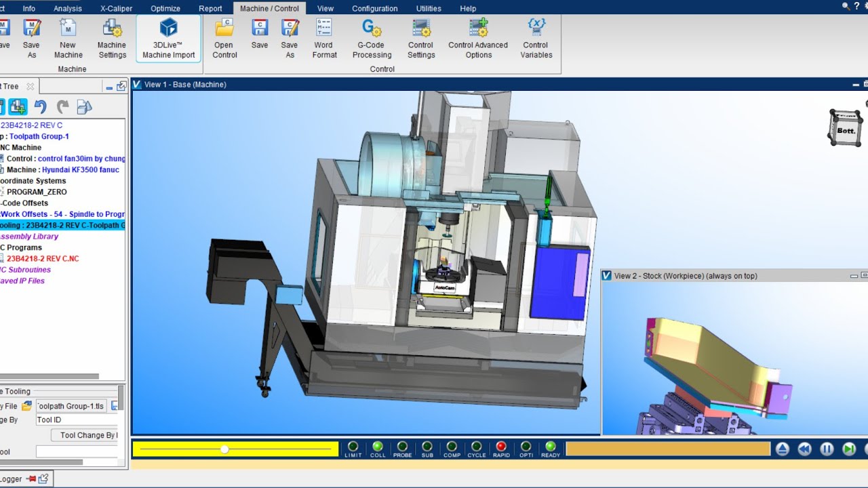Viewport: 868px width, 488px height.
Task: Open the Configuration tab
Action: pos(375,8)
